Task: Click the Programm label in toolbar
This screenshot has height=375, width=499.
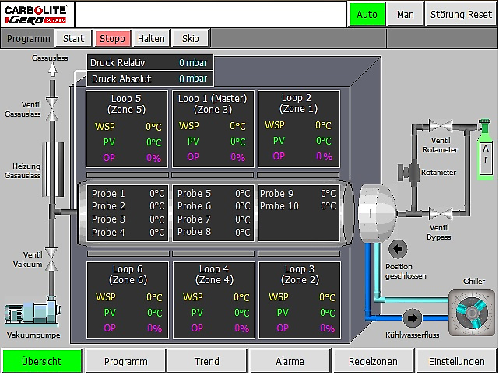Action: pyautogui.click(x=28, y=38)
